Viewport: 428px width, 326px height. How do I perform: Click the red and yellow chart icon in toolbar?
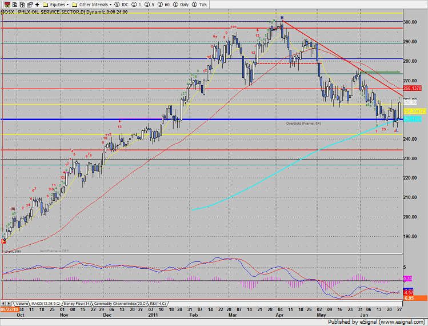tap(7, 5)
